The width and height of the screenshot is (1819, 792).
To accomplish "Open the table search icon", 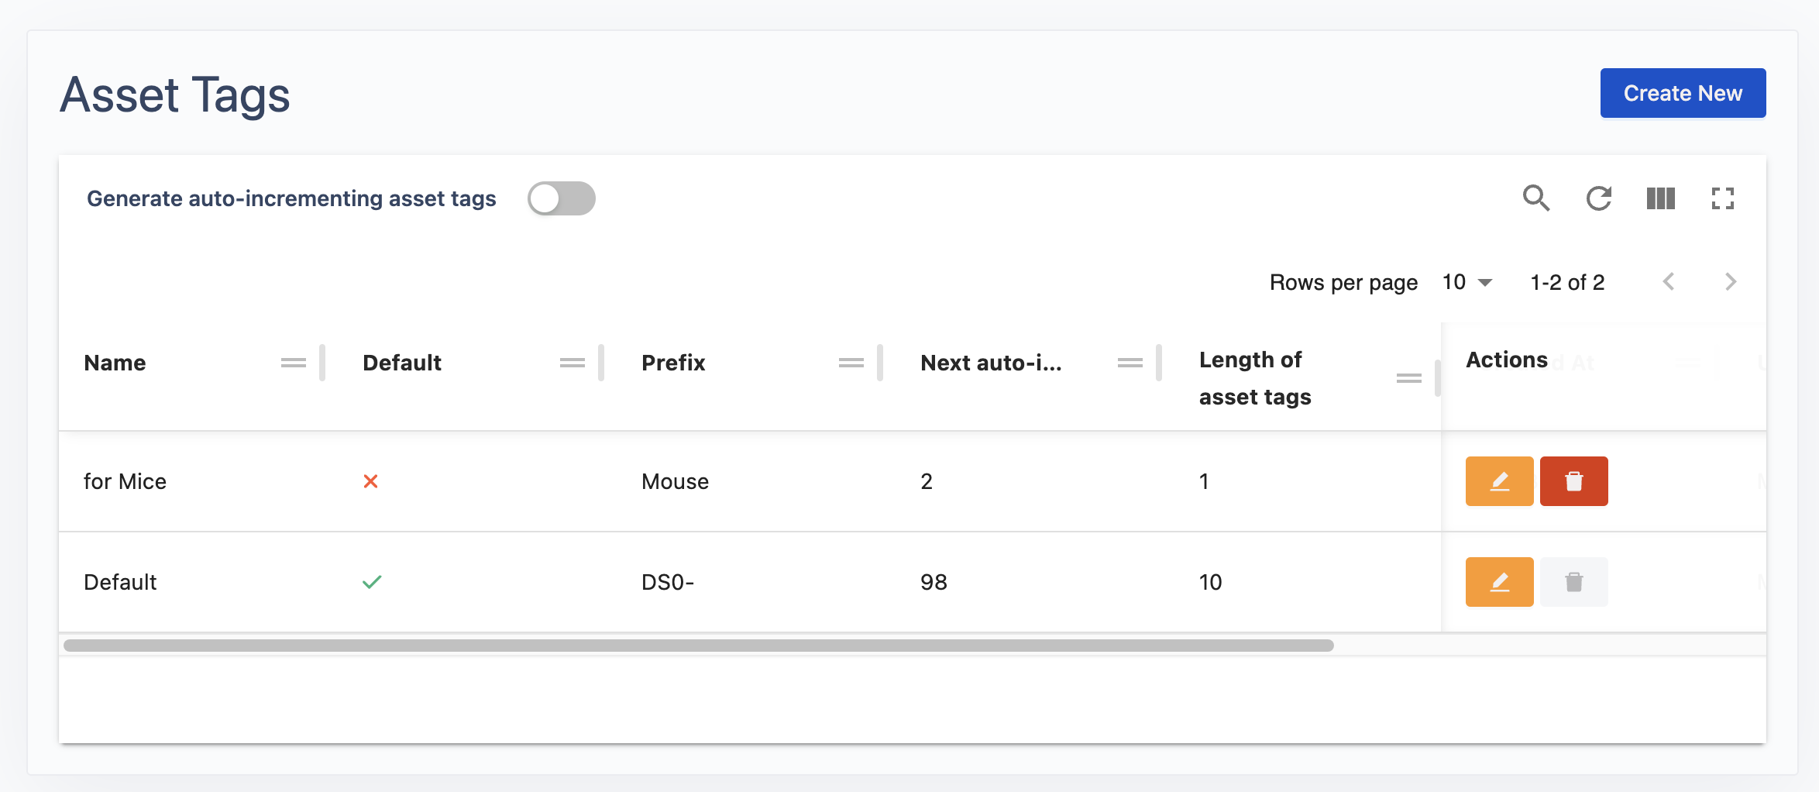I will tap(1535, 198).
